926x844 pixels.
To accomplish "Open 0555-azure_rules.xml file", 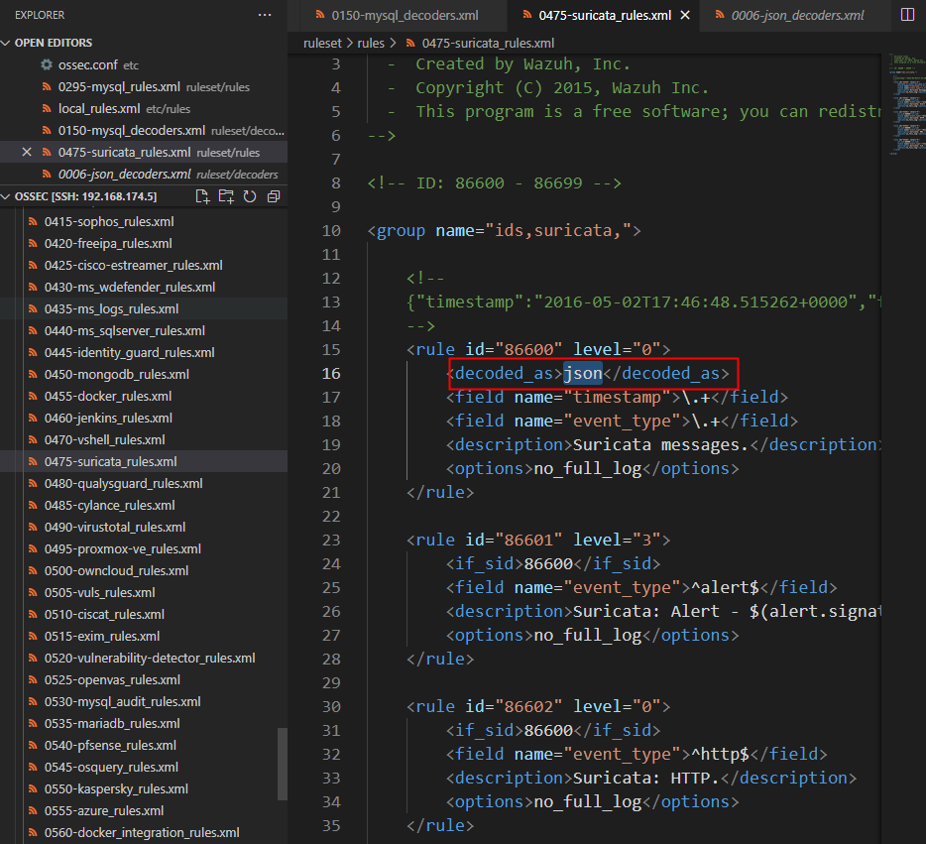I will 144,811.
